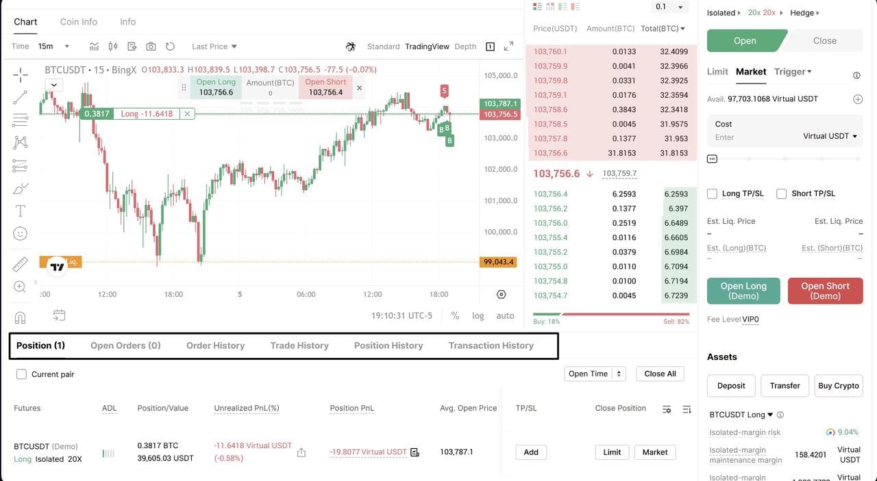Enable the Short TP/SL checkbox

pos(782,194)
